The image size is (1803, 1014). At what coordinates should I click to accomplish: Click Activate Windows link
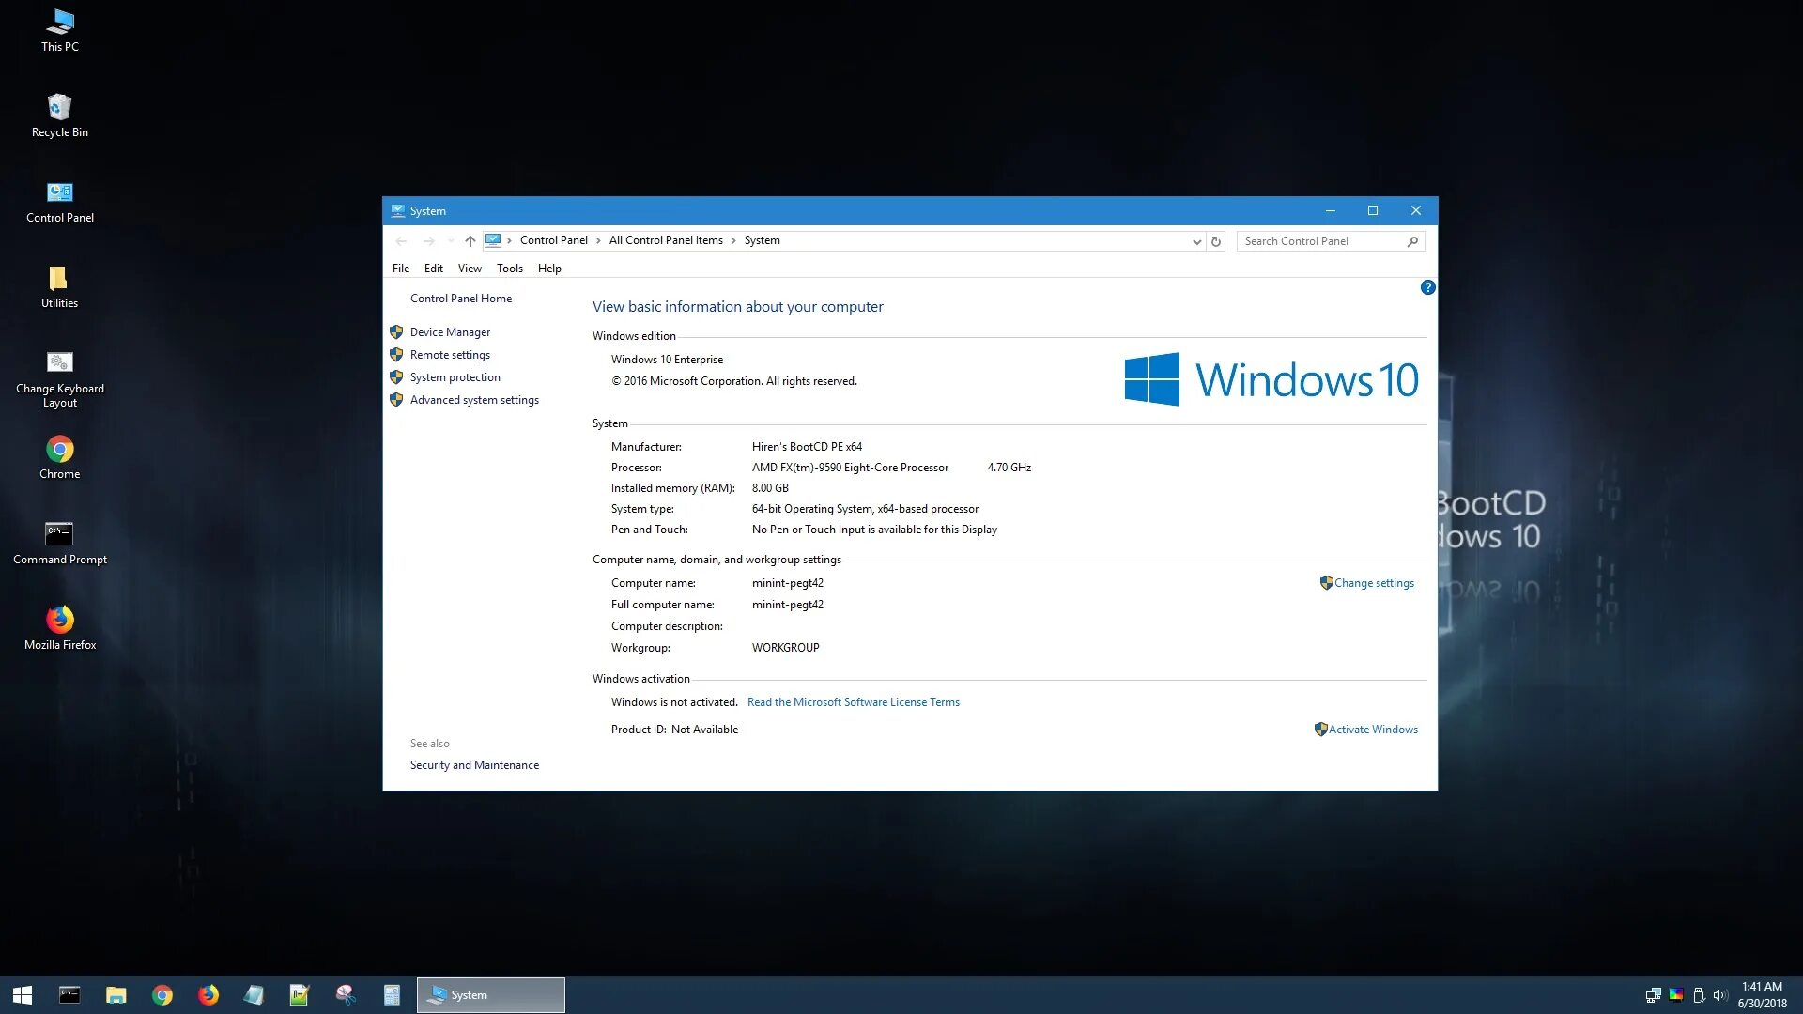point(1373,730)
